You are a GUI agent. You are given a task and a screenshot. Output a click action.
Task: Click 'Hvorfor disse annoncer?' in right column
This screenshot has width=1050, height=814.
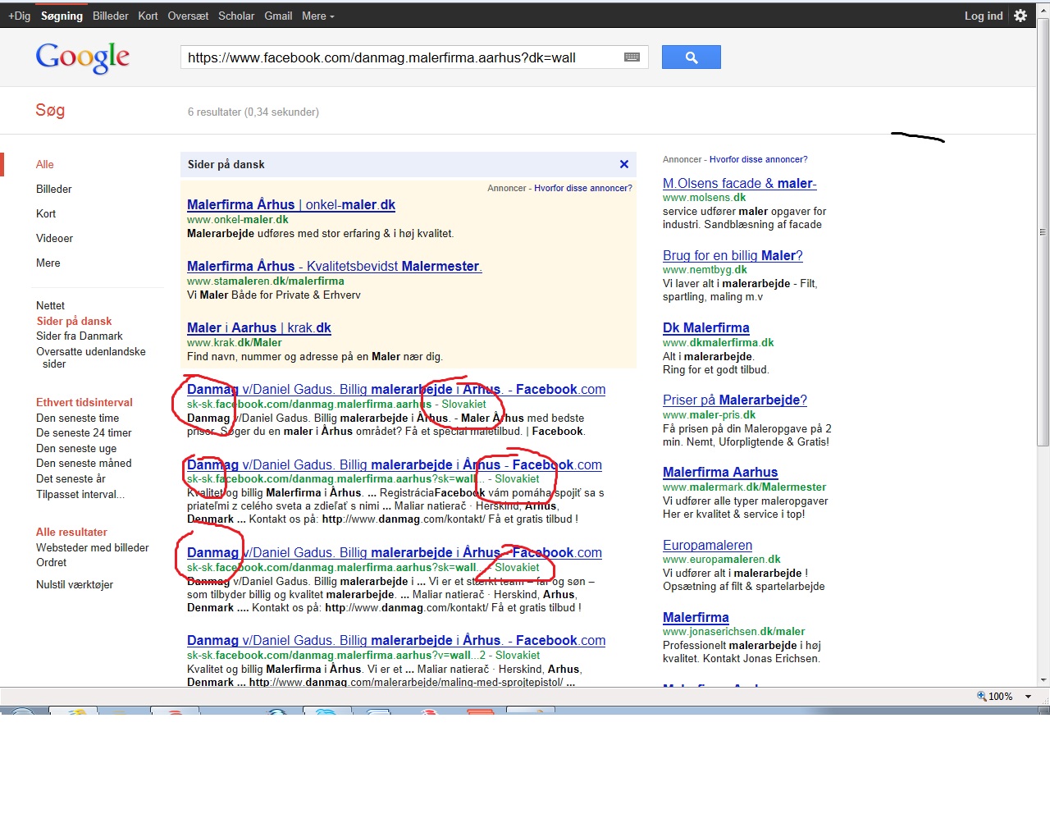click(x=758, y=159)
